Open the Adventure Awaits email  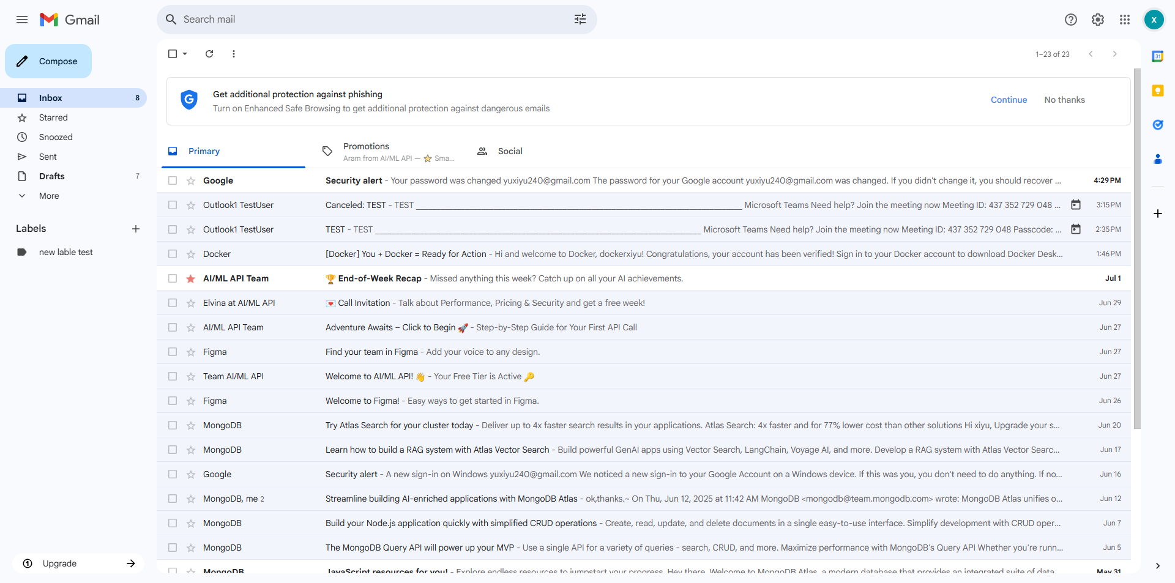tap(644, 327)
